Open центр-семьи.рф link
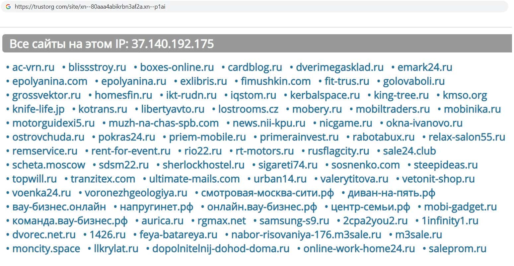 point(371,207)
